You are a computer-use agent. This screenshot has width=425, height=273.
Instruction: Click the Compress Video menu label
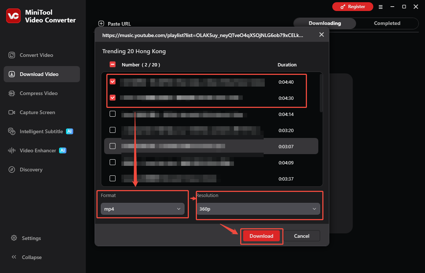(39, 93)
